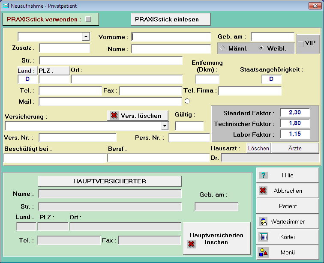Click the Tel. Firma input field
Screen dimensions: 324x263
click(250, 91)
